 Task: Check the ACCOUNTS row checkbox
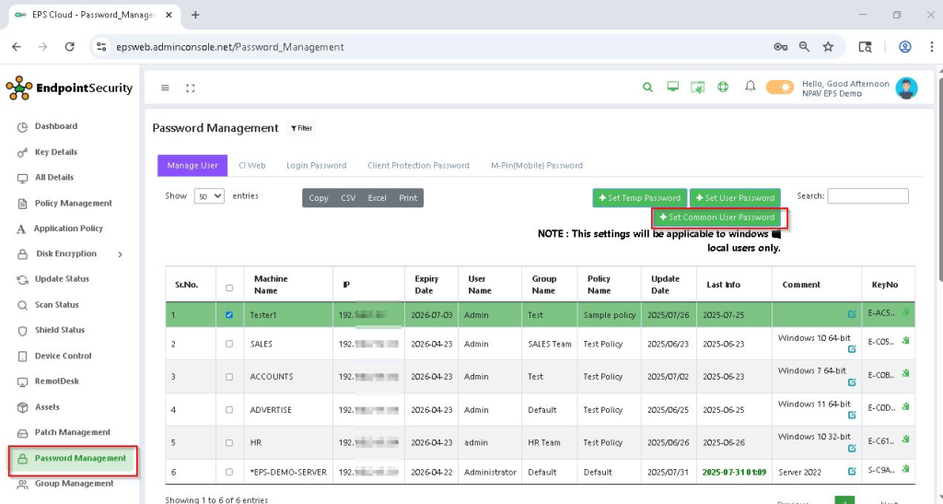click(x=229, y=377)
